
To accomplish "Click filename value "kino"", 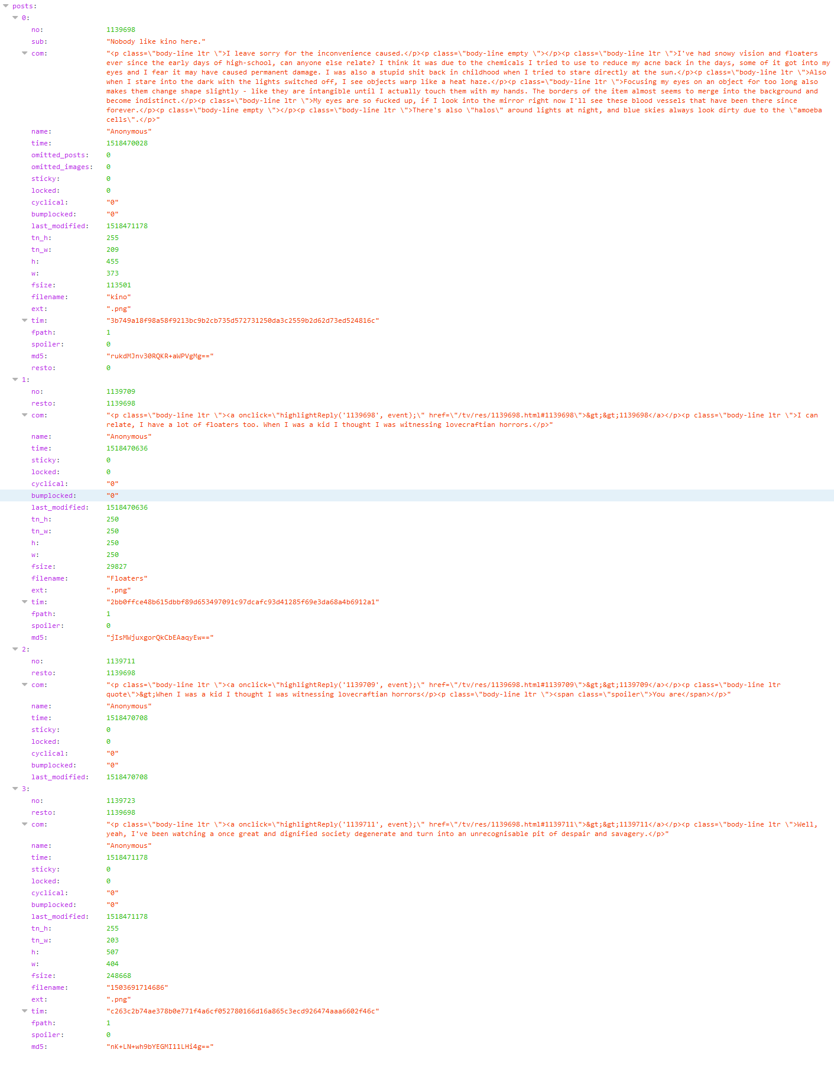I will pos(119,297).
